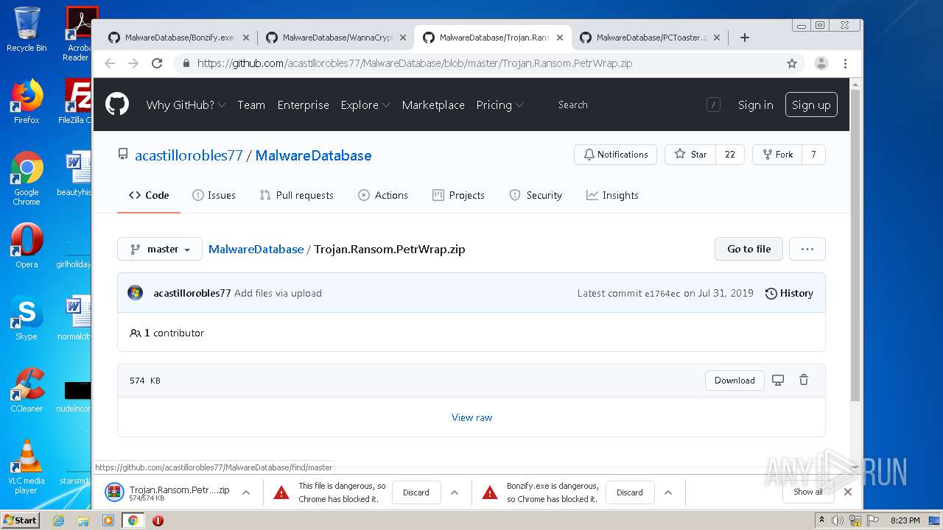Open the file explorer taskbar icon
This screenshot has height=530, width=943.
[x=83, y=520]
